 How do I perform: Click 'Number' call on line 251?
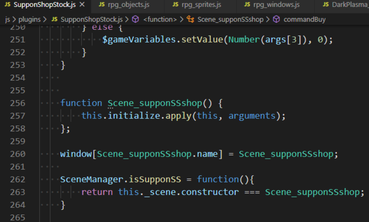coord(244,40)
